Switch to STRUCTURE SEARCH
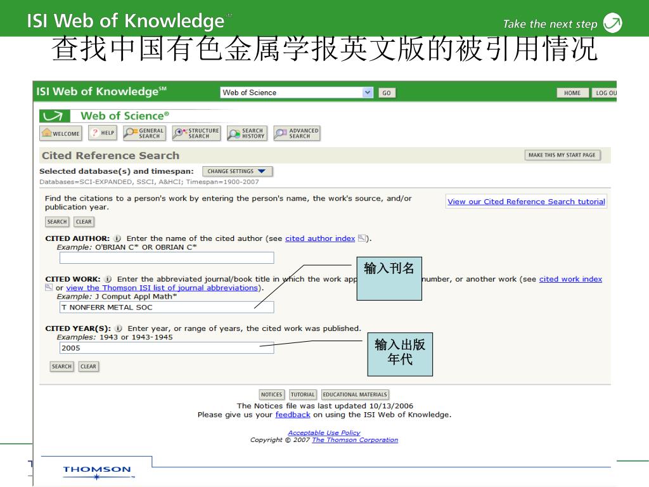Viewport: 649px width, 487px height. [196, 133]
